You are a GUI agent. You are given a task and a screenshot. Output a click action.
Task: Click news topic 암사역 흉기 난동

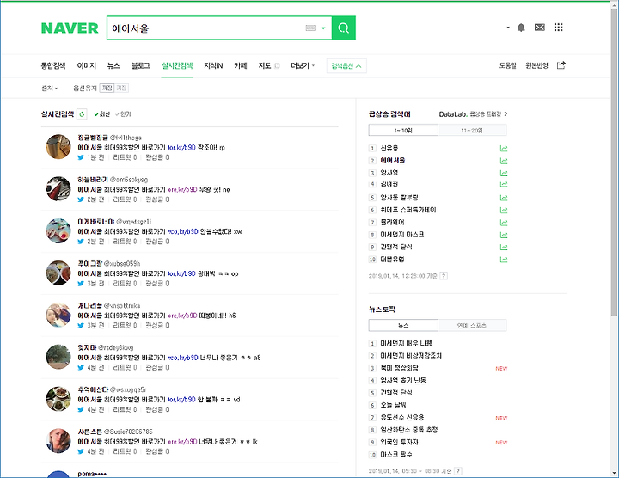click(x=403, y=380)
